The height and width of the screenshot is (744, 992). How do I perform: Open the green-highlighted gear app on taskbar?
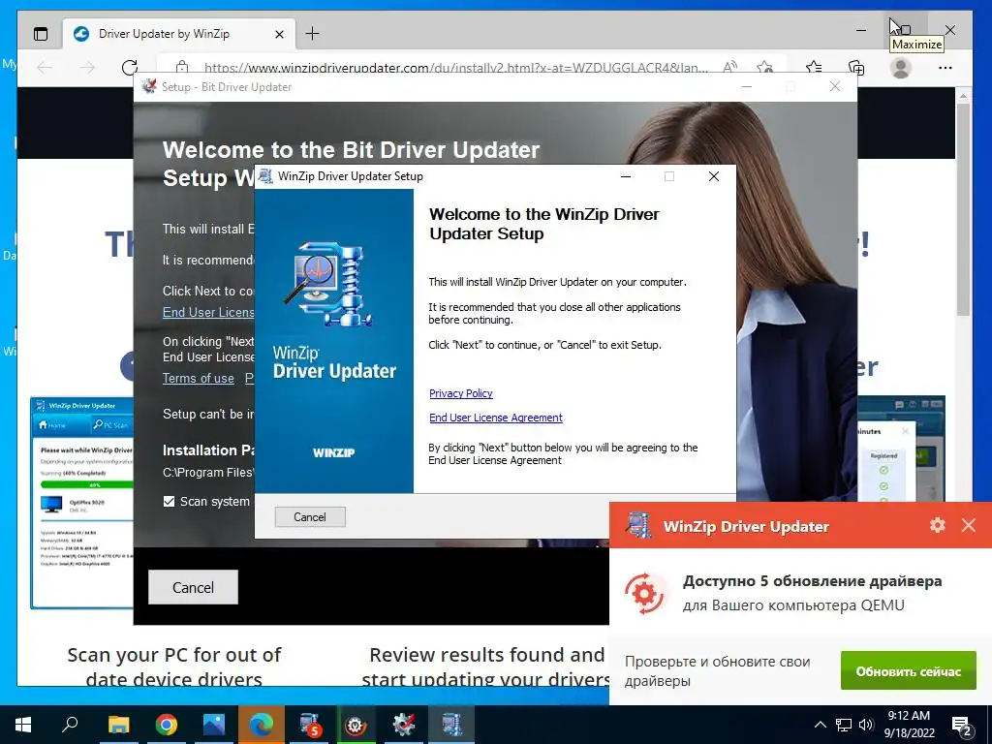tap(356, 725)
